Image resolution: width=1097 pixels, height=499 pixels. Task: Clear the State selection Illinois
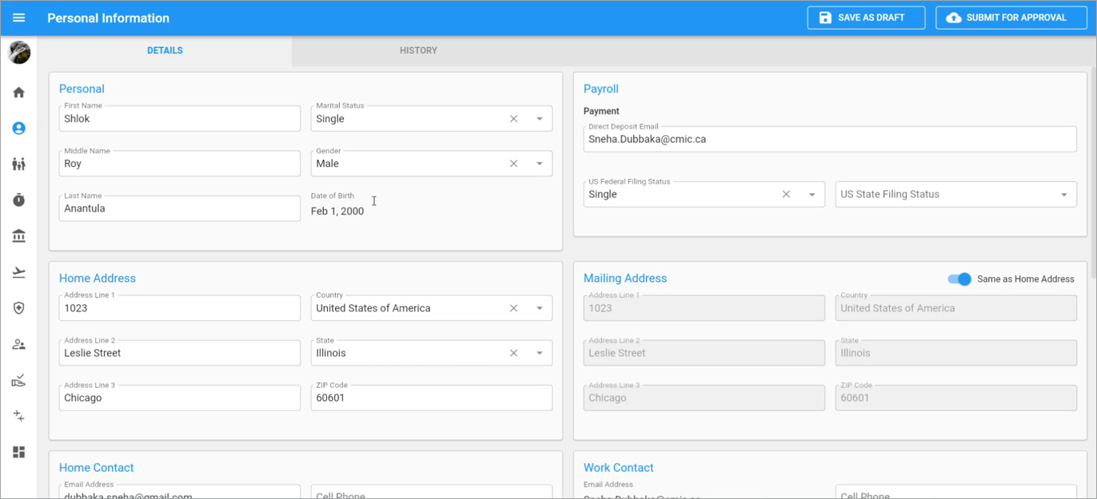[514, 353]
